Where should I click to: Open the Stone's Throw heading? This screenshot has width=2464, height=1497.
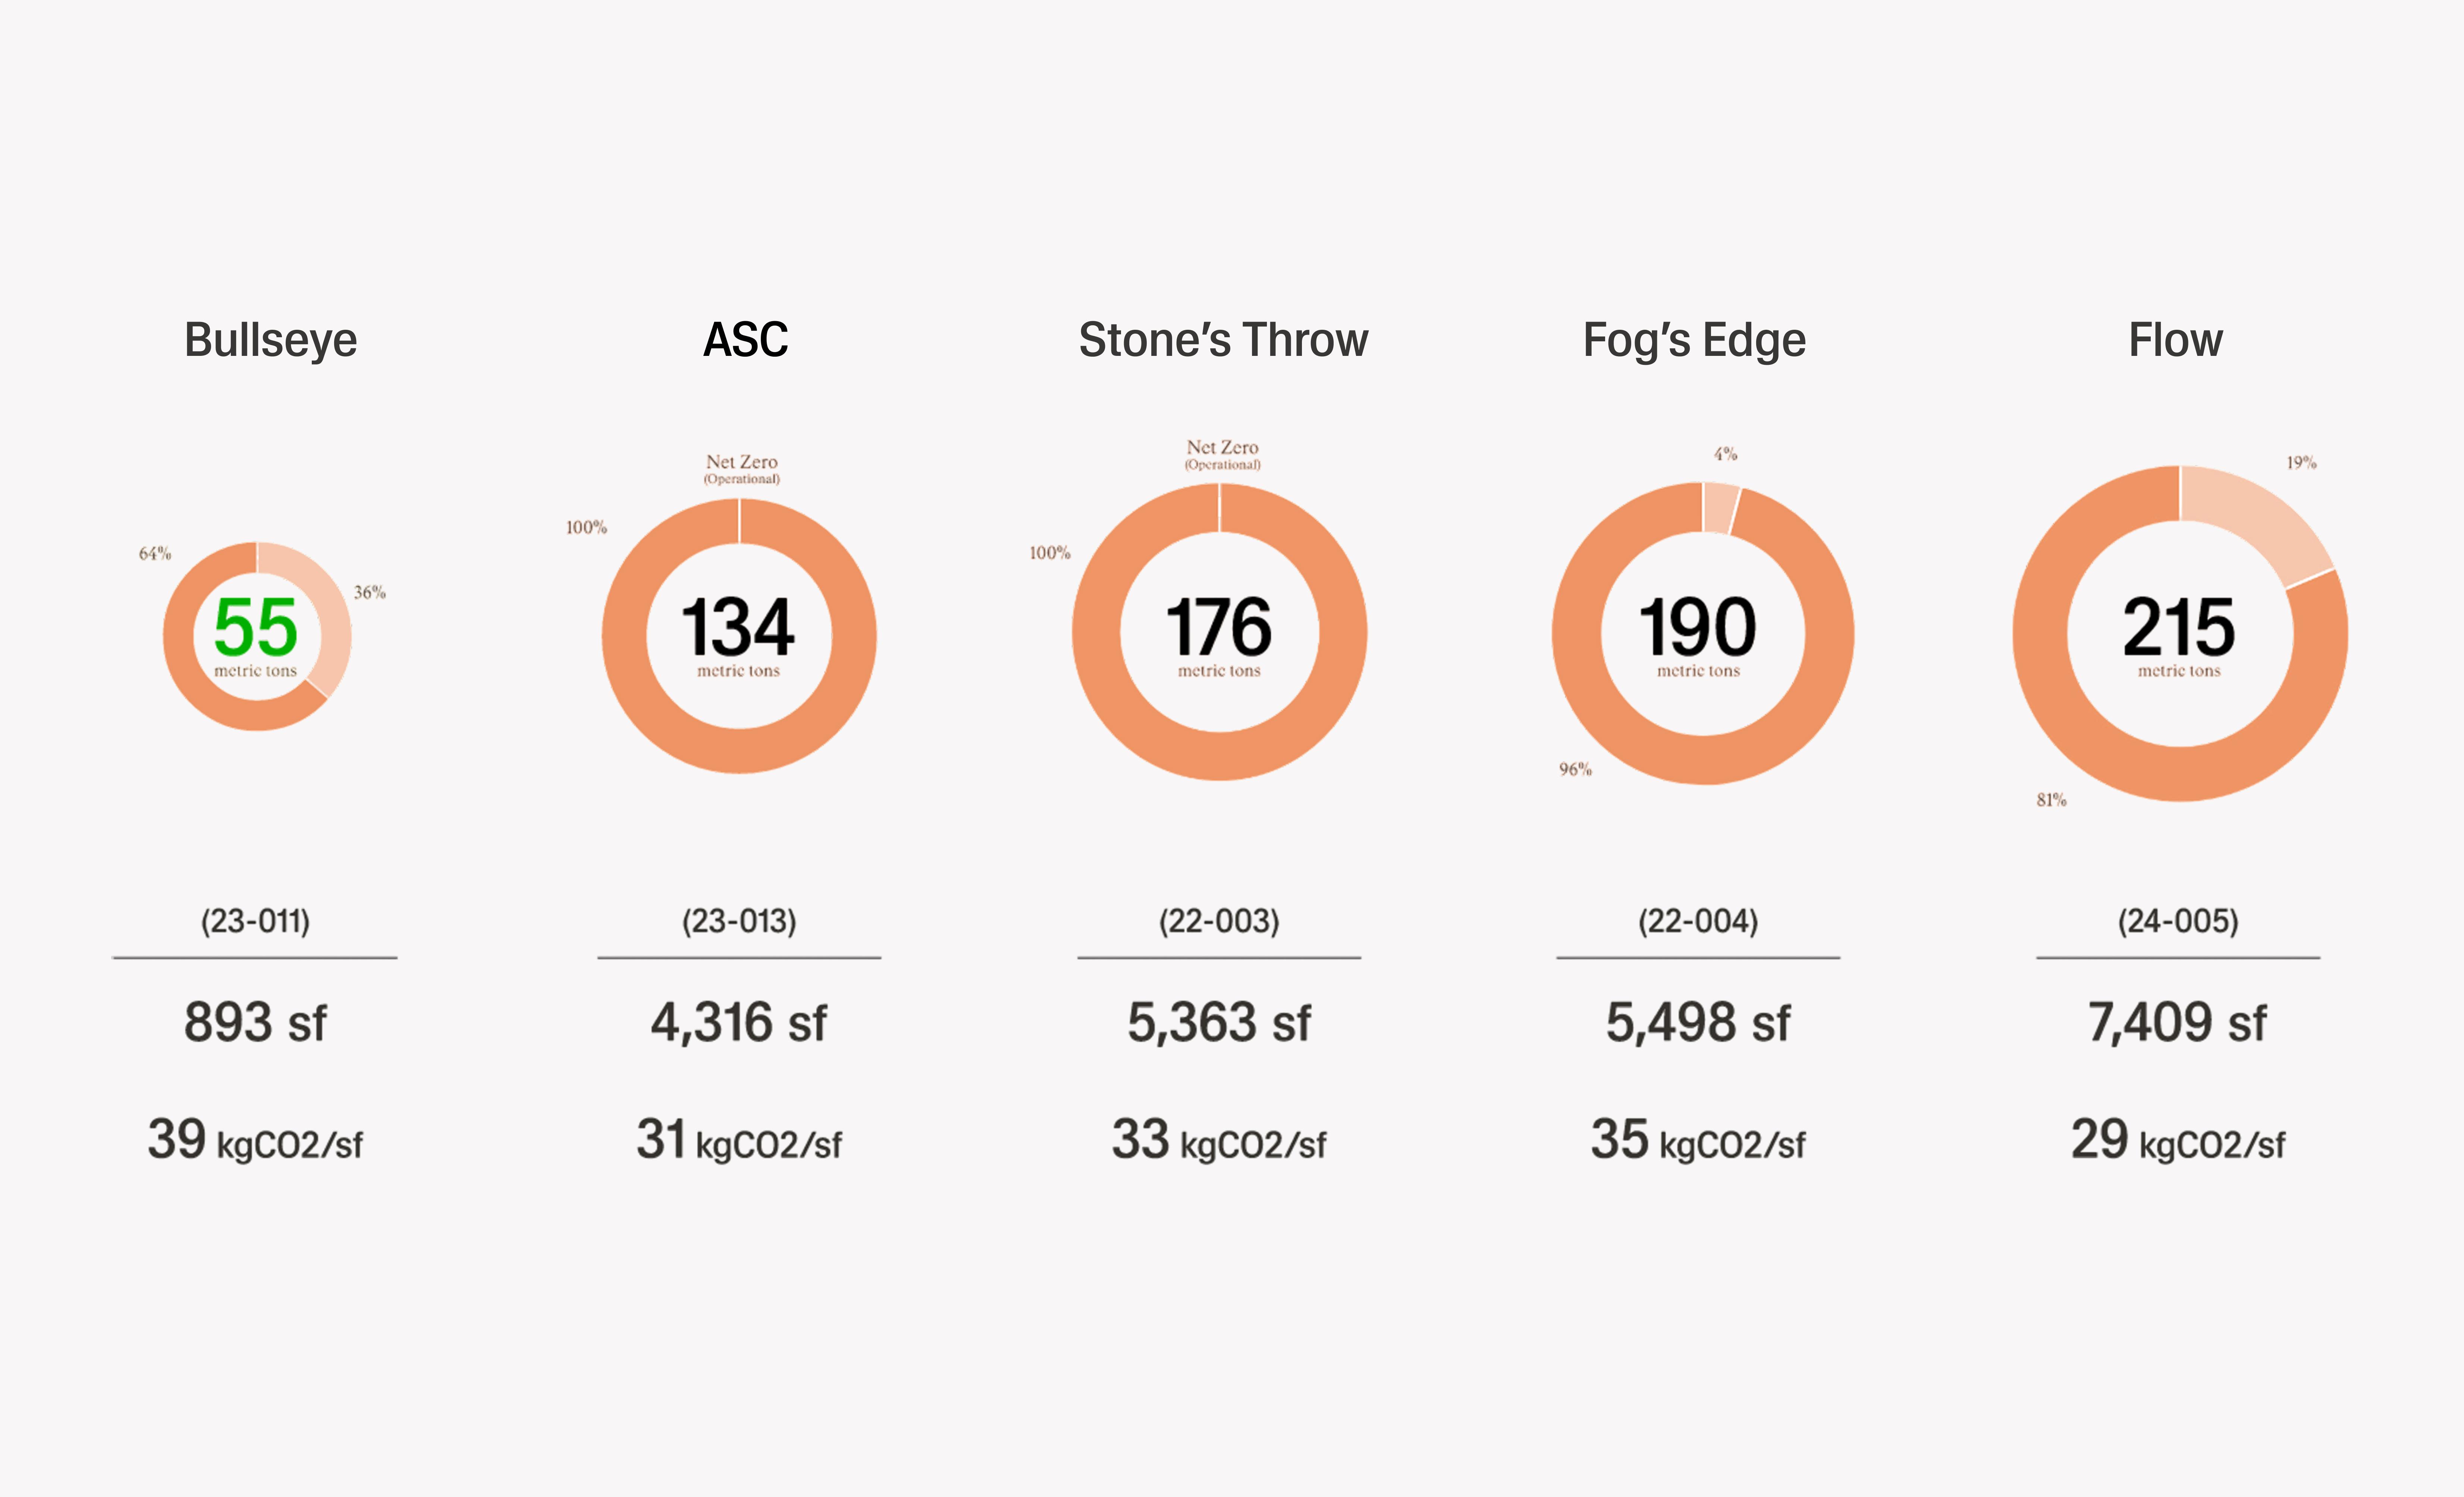[1223, 340]
